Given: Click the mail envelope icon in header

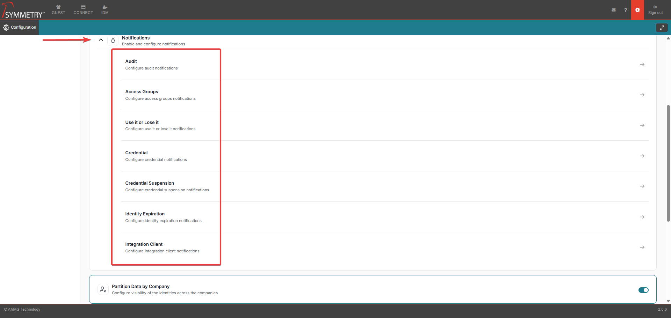Looking at the screenshot, I should 613,10.
